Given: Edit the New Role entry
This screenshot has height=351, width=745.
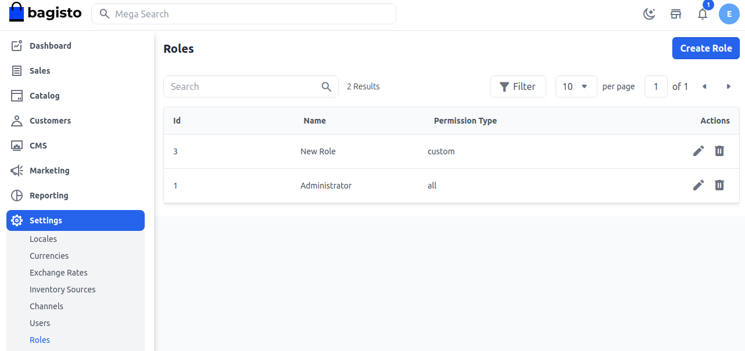Looking at the screenshot, I should 699,151.
